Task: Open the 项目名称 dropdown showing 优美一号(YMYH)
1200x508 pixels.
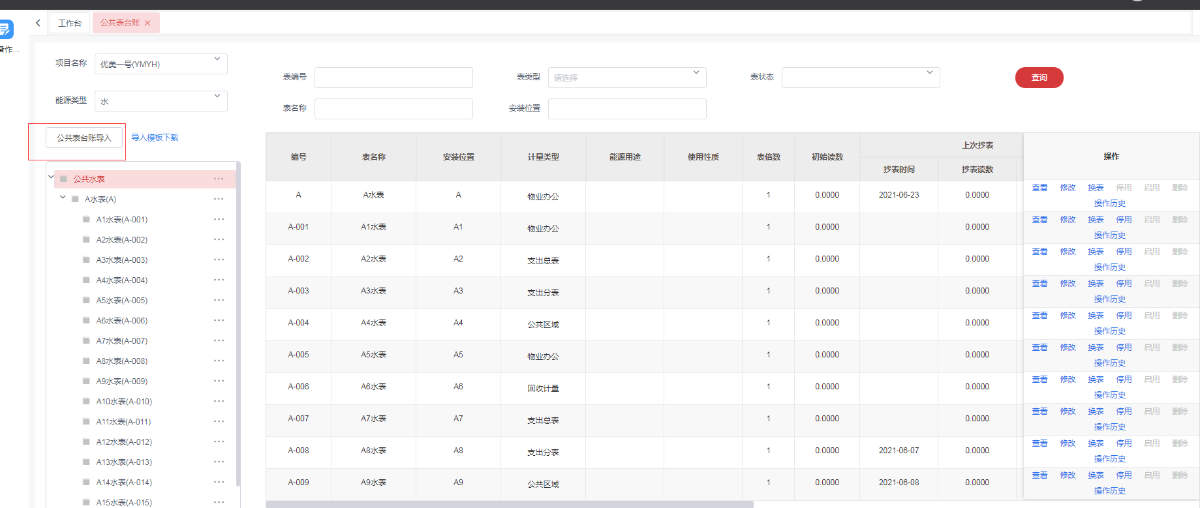Action: pos(161,64)
